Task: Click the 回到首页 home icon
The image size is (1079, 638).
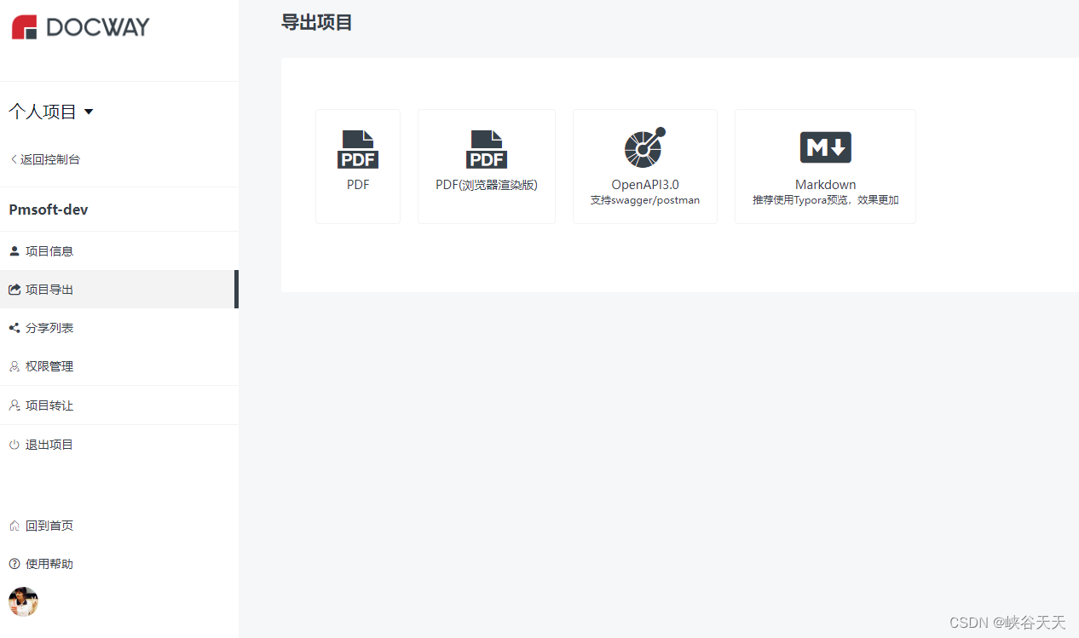Action: point(13,525)
